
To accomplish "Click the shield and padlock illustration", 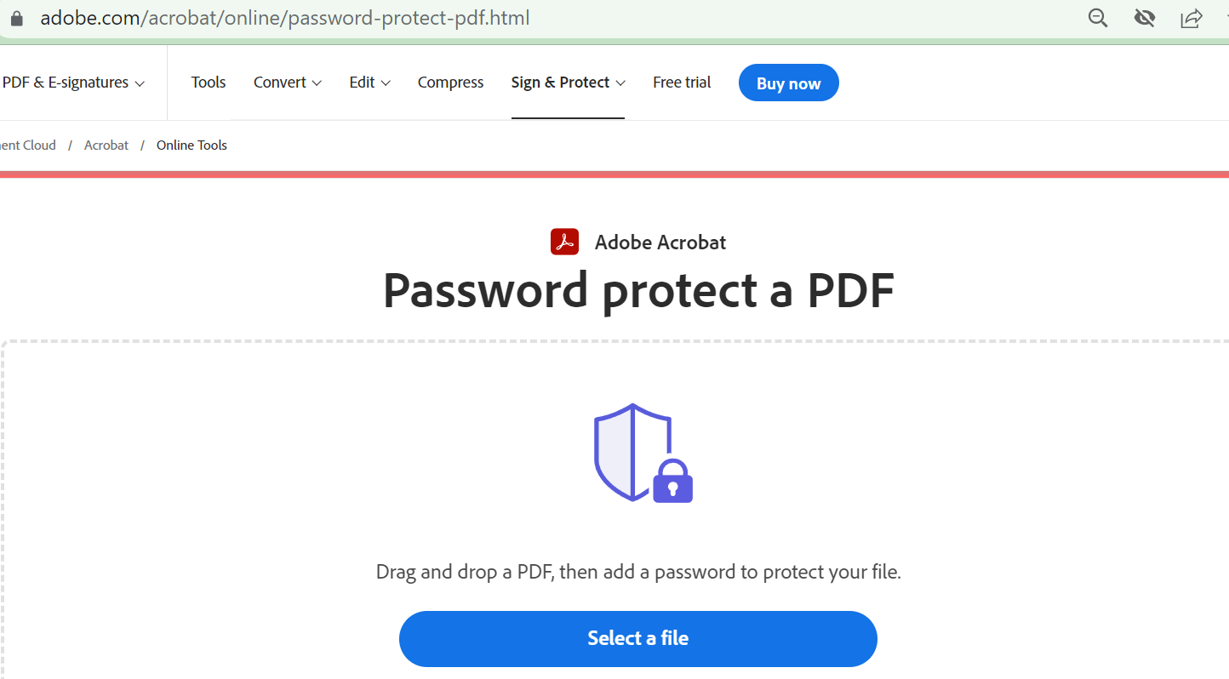I will point(643,453).
